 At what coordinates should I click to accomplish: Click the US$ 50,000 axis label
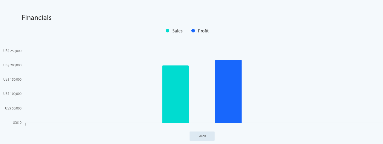13,108
